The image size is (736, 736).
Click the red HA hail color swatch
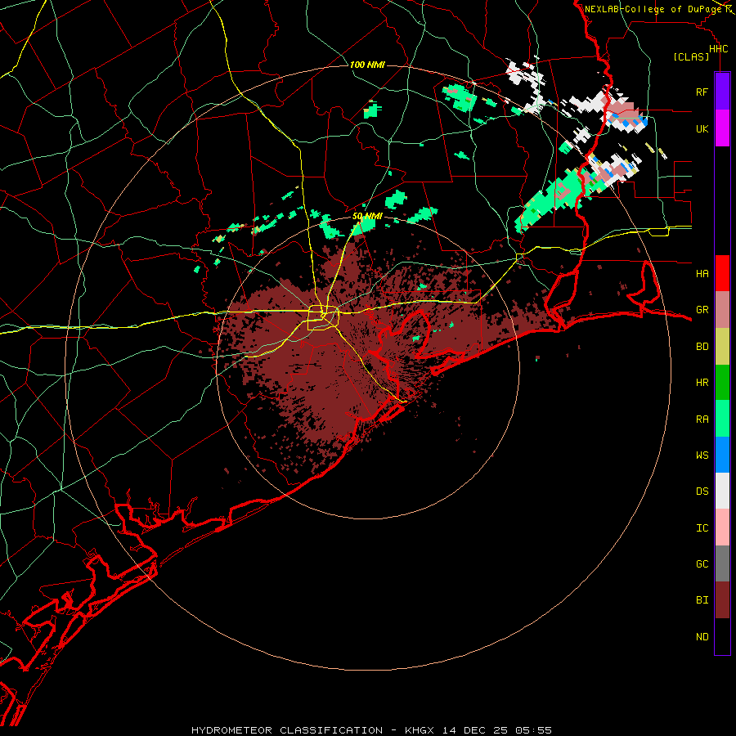pyautogui.click(x=722, y=273)
